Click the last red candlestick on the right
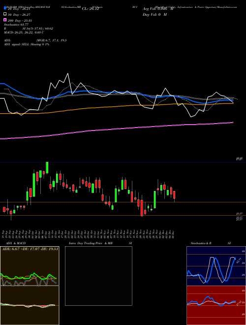 (174, 195)
